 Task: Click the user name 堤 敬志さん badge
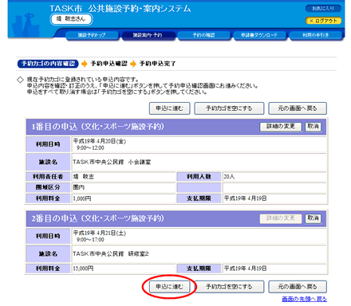pyautogui.click(x=71, y=19)
